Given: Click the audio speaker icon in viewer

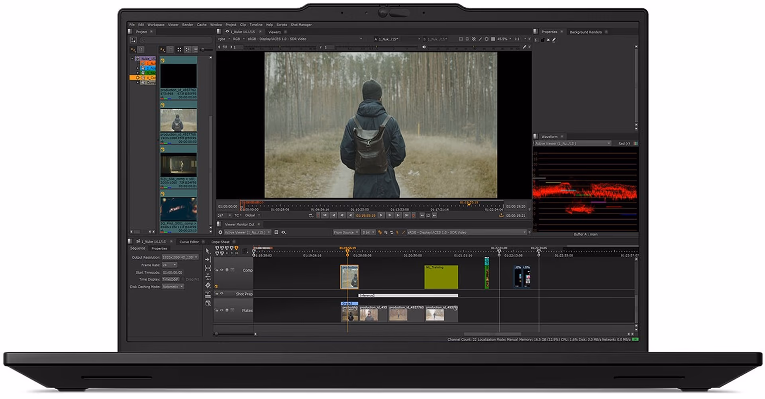Looking at the screenshot, I should [424, 47].
